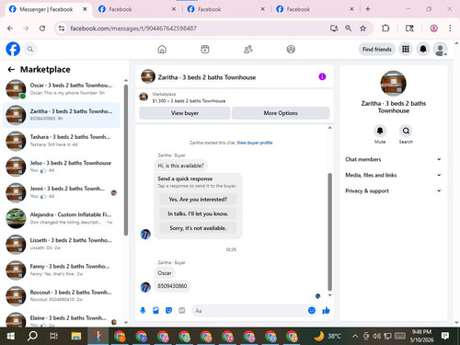The image size is (460, 345).
Task: Bookmark this page with the star
Action: pyautogui.click(x=362, y=29)
